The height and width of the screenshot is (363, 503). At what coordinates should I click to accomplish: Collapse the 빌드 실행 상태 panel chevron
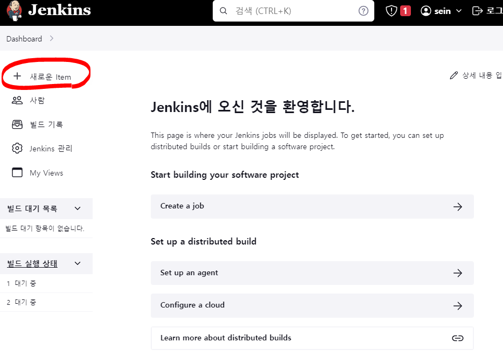click(78, 263)
